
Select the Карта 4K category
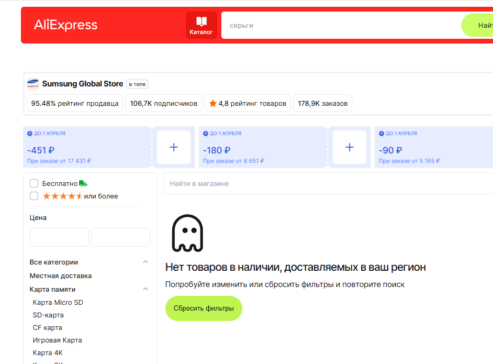(x=48, y=352)
